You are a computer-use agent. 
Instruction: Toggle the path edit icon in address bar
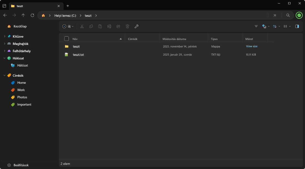point(274,15)
